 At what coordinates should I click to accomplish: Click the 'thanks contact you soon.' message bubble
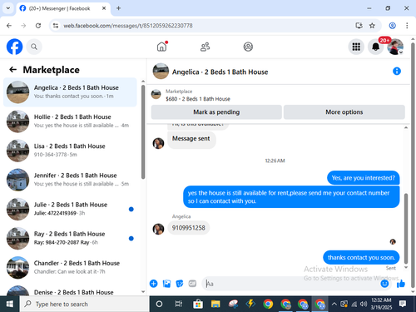click(x=361, y=258)
